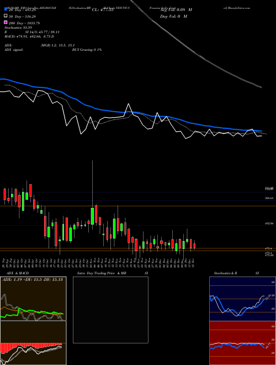Click the MACD values line in header
Screen dimensions: 276x365
pyautogui.click(x=29, y=36)
